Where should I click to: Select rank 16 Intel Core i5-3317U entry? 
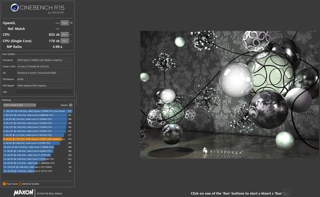point(37,171)
